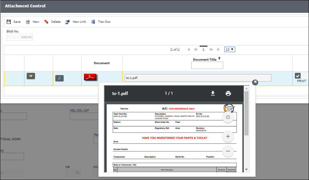The image size is (309, 180).
Task: Print the PDF from viewer toolbar
Action: pyautogui.click(x=228, y=93)
